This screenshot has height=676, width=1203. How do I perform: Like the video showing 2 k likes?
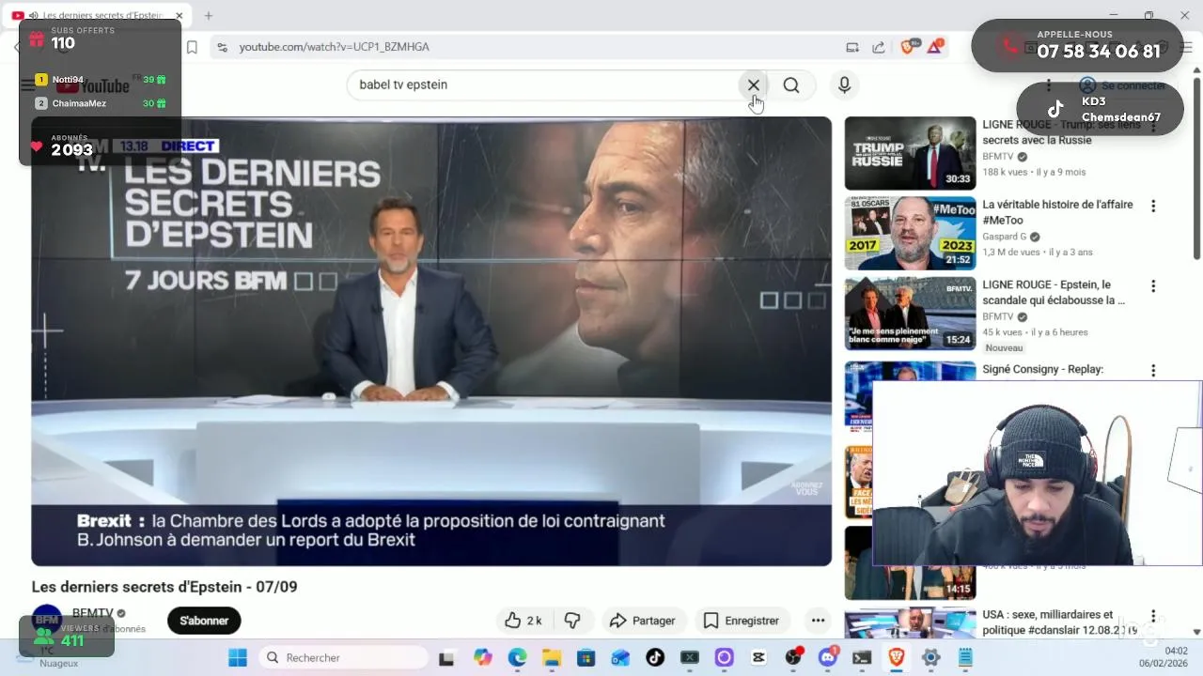(524, 621)
